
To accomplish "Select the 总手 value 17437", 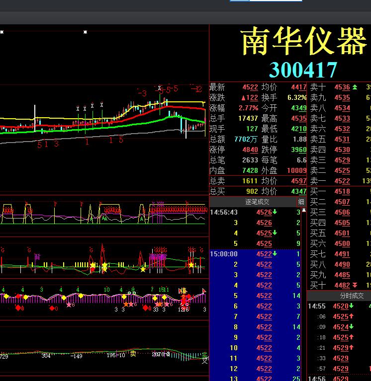I will tap(248, 118).
